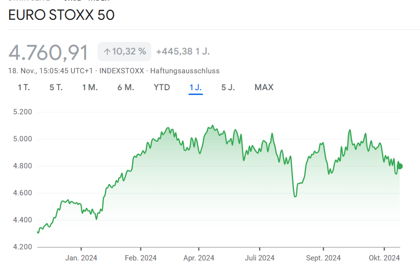Click the 18. Nov., 15:05:45 UTC+1 timestamp
This screenshot has height=272, width=420.
tap(50, 71)
